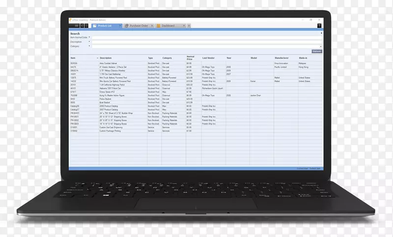Close the Dashboard tab

[183, 26]
